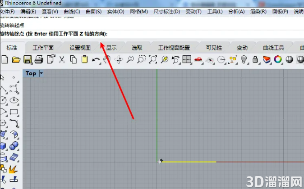This screenshot has width=304, height=189.
Task: Create a new file with New icon
Action: [x=5, y=59]
